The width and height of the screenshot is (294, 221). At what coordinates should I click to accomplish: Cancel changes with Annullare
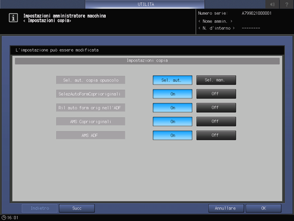pyautogui.click(x=226, y=208)
